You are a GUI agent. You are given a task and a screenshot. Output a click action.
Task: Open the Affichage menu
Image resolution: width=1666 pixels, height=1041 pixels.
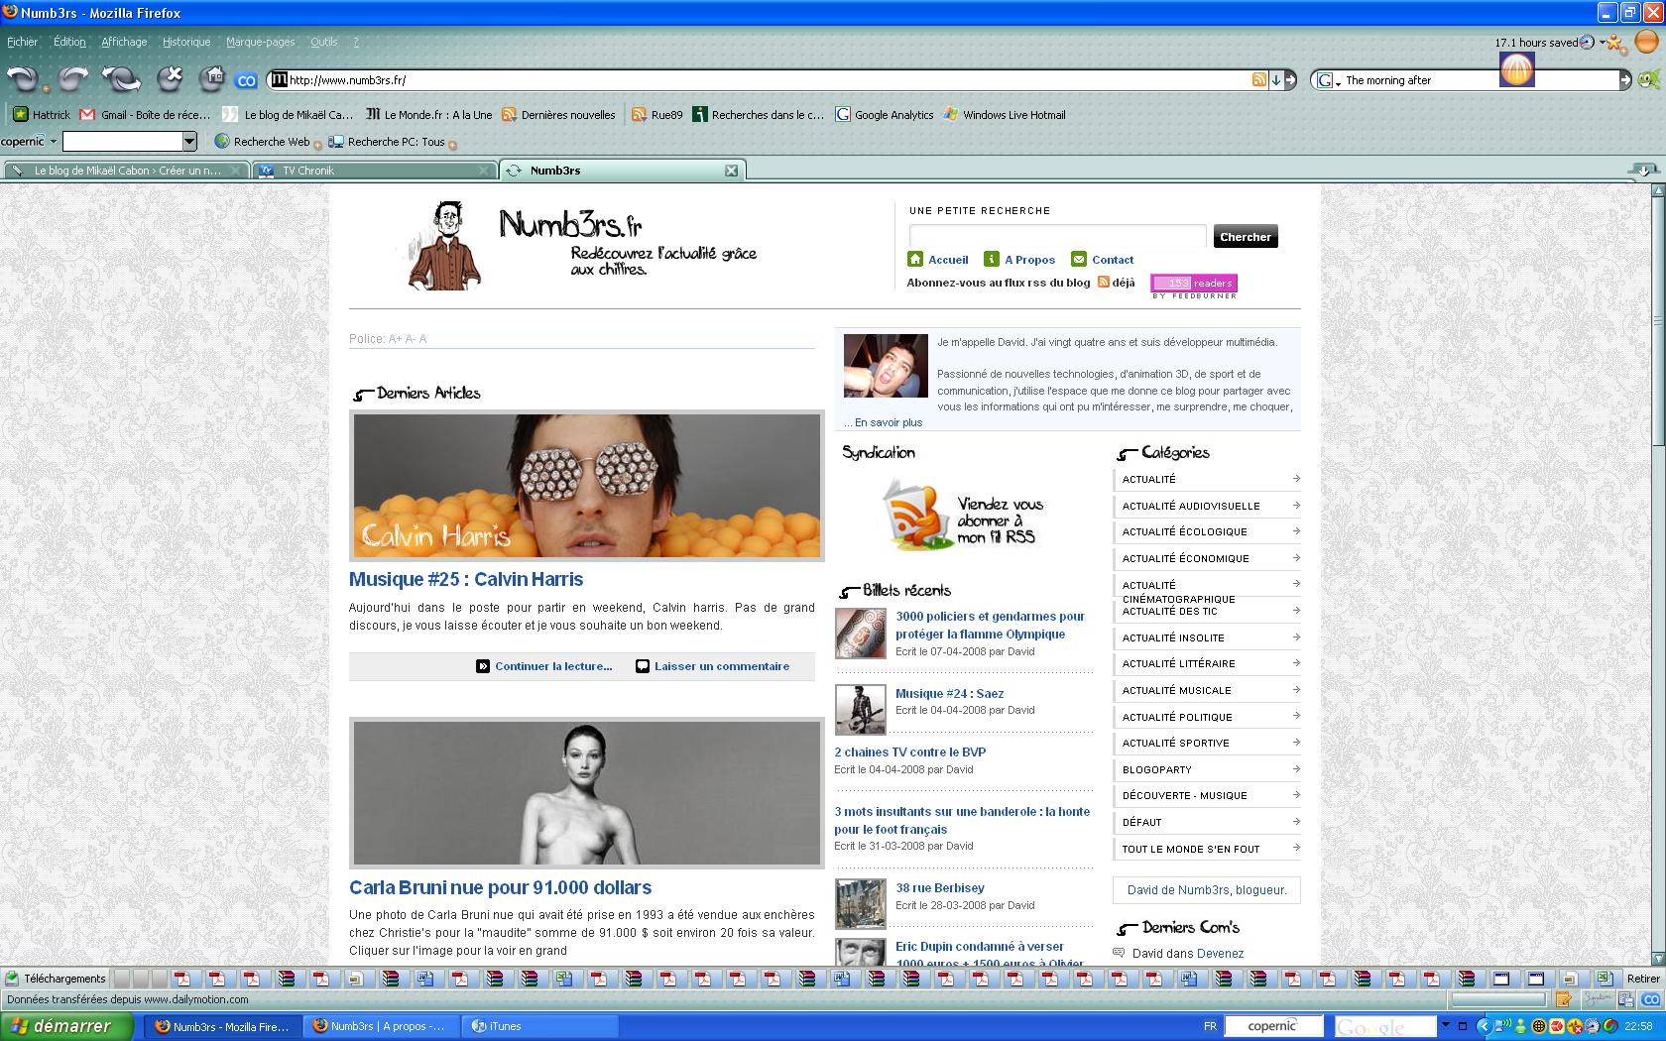click(124, 42)
